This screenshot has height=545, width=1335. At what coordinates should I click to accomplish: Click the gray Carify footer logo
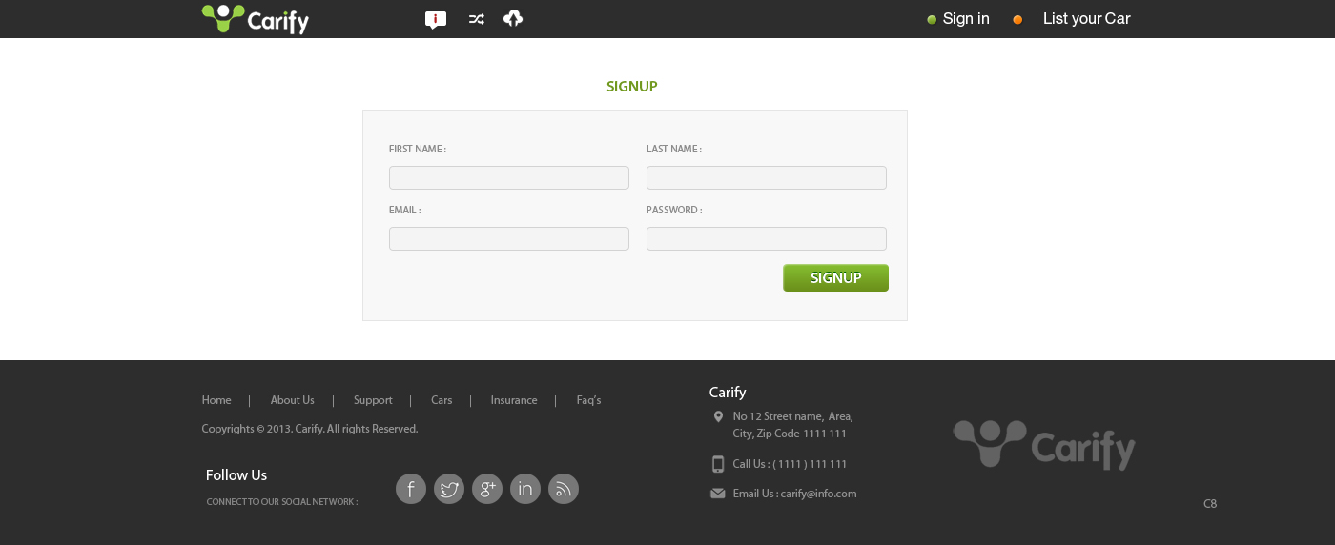pyautogui.click(x=1044, y=445)
